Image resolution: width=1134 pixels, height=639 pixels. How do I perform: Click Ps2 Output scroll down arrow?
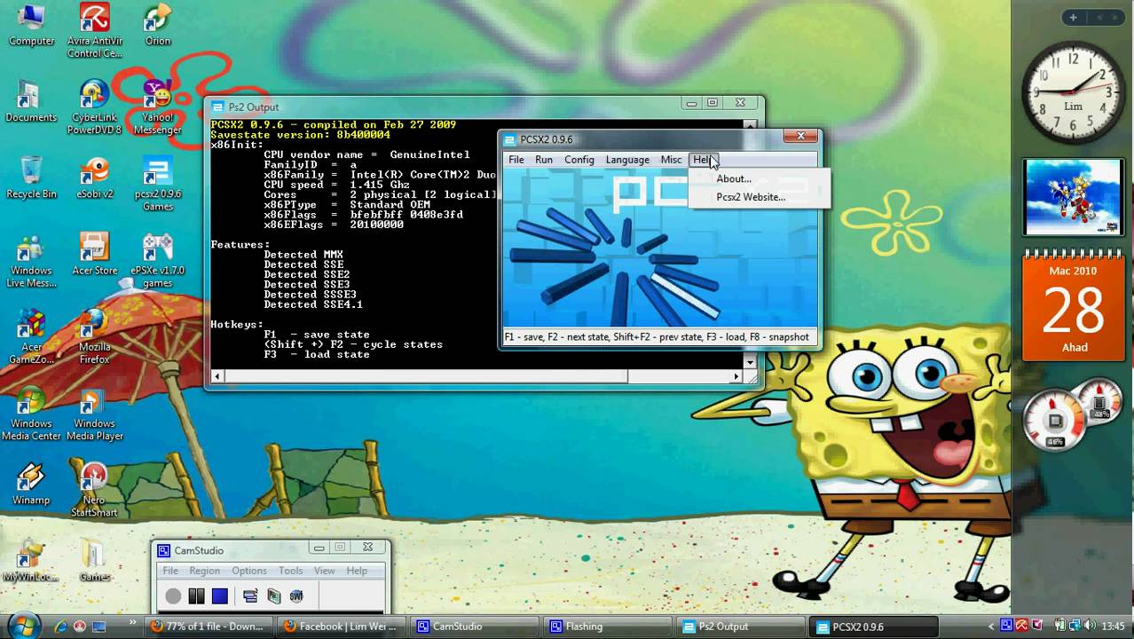[x=751, y=362]
